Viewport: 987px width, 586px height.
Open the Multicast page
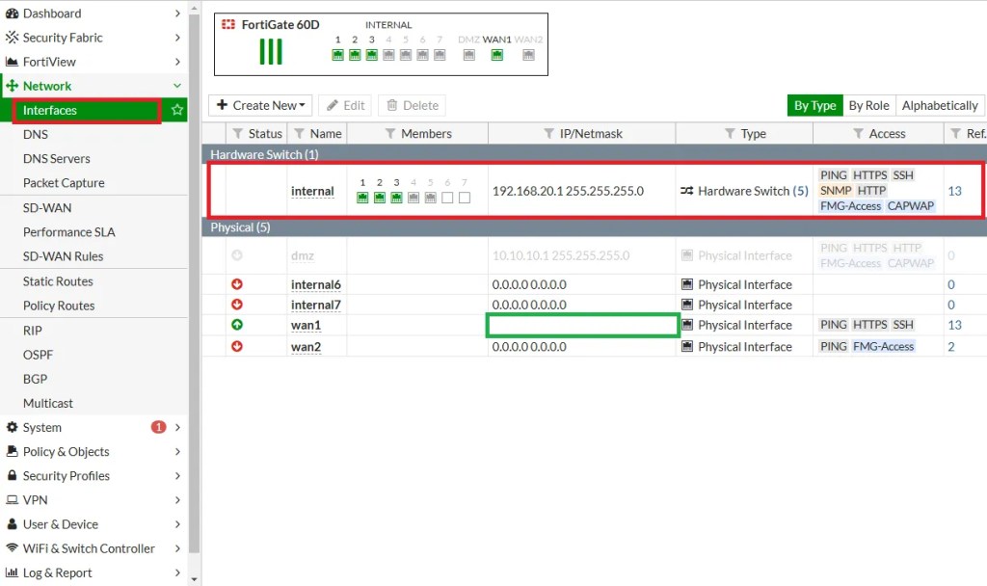pos(48,403)
